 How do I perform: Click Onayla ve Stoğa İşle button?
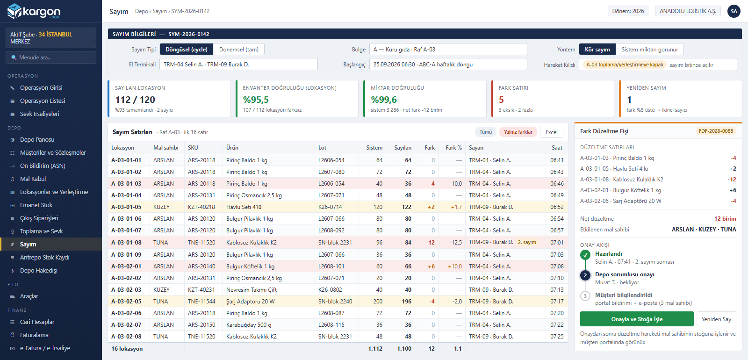click(637, 319)
